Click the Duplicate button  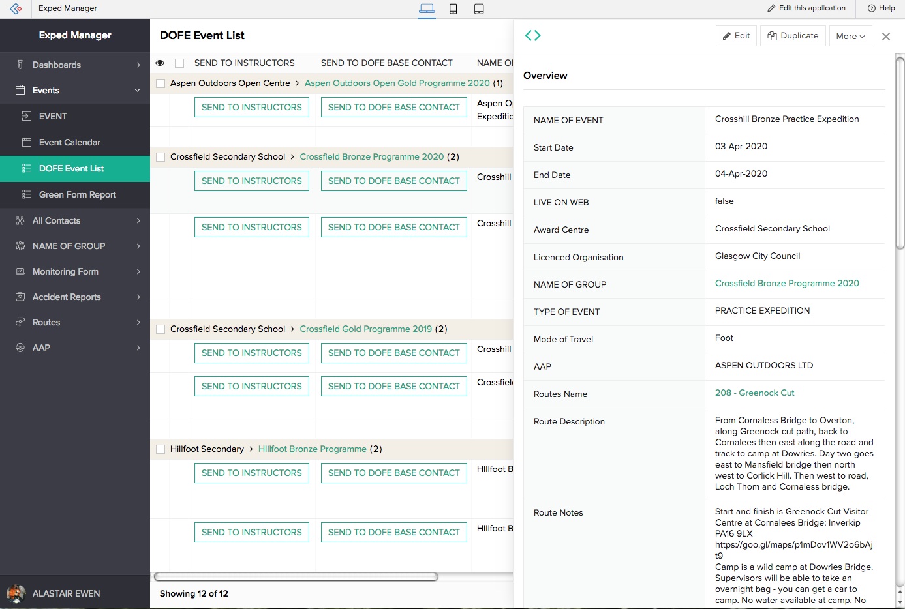pos(793,36)
